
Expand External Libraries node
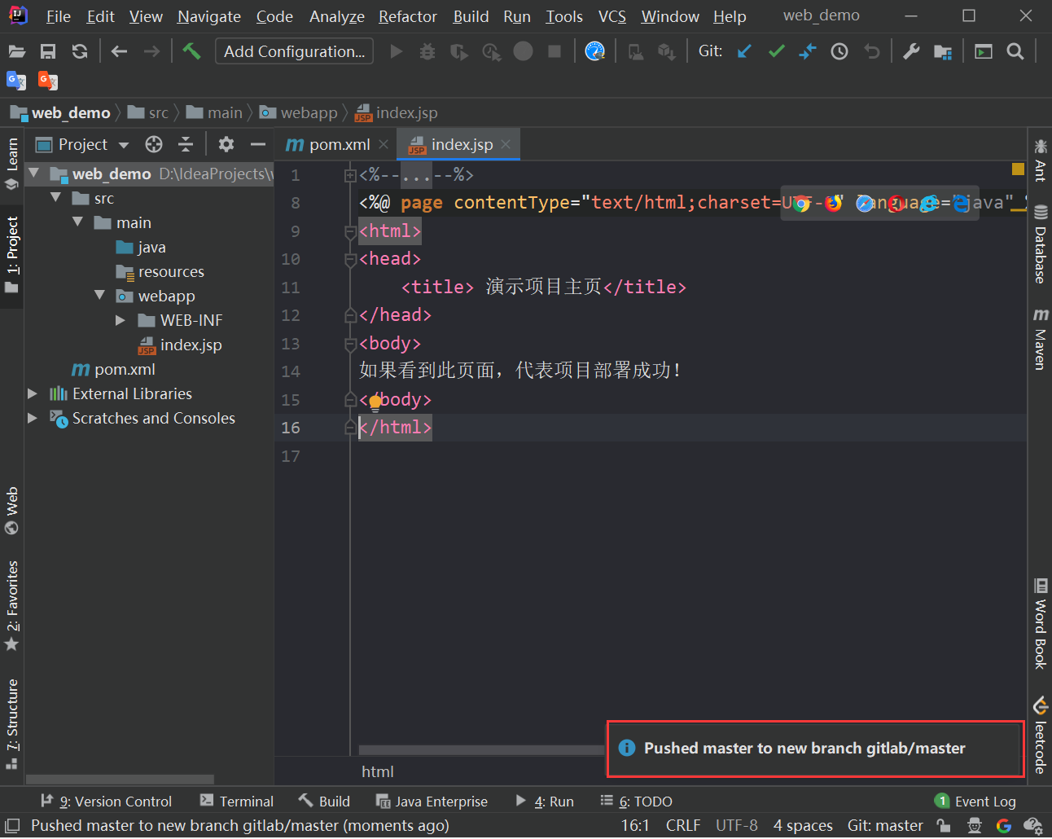[x=33, y=393]
